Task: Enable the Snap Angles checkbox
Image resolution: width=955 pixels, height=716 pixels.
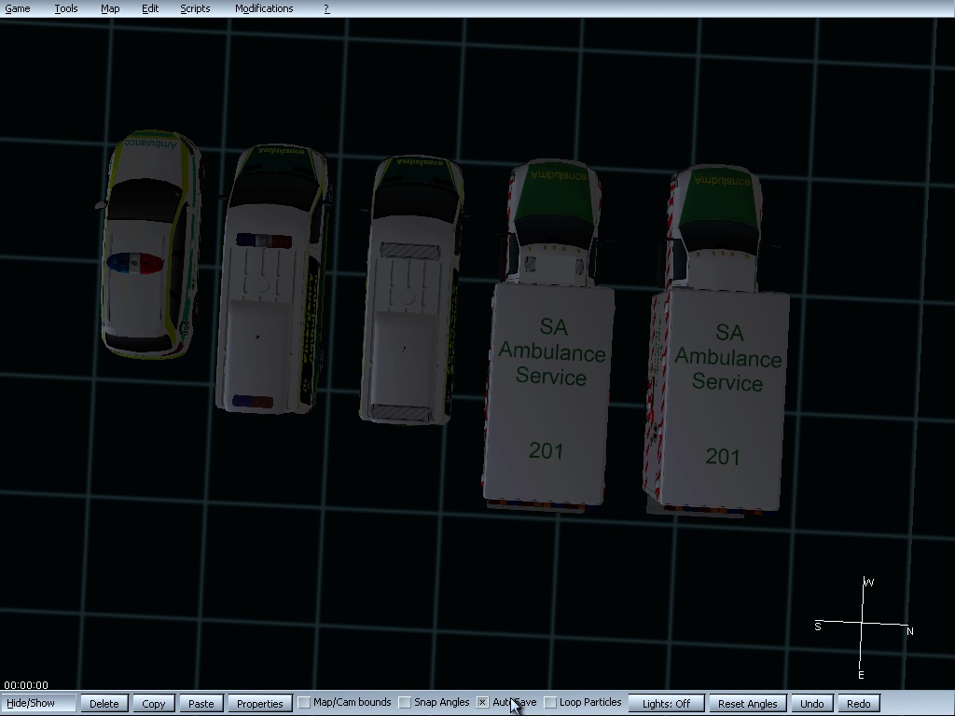Action: (405, 703)
